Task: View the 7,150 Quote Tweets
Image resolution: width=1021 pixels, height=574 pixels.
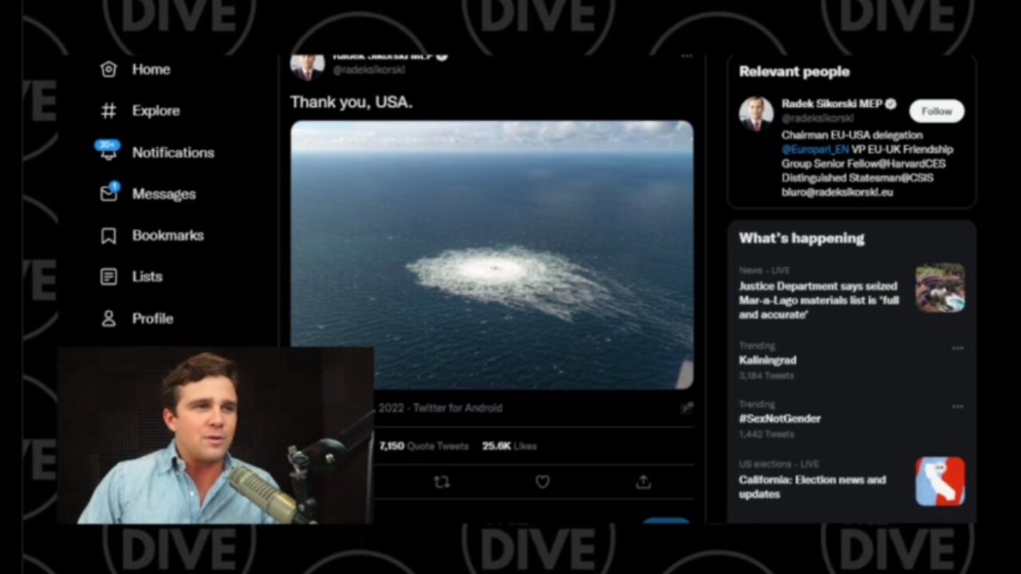Action: (424, 446)
